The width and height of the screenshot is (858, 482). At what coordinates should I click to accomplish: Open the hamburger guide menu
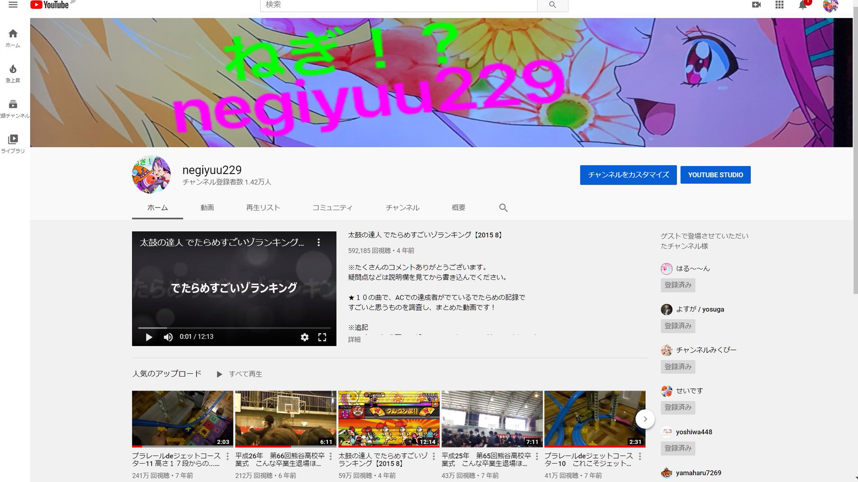(13, 5)
